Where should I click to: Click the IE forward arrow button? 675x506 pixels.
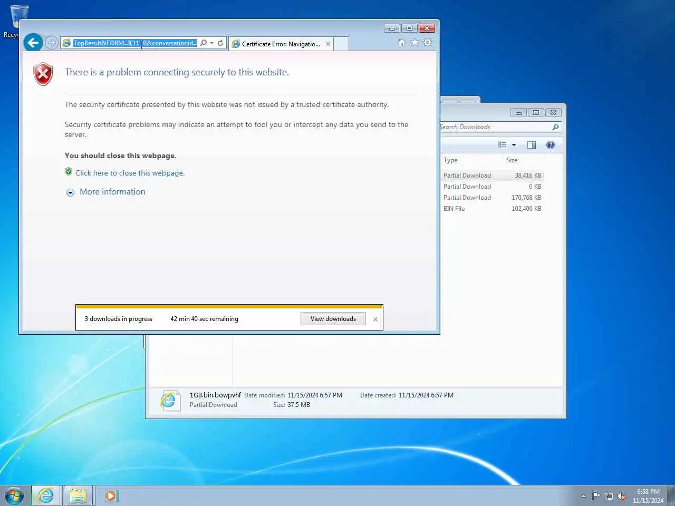51,43
